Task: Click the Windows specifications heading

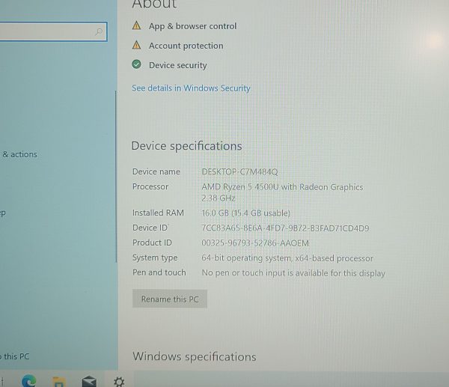Action: point(194,356)
